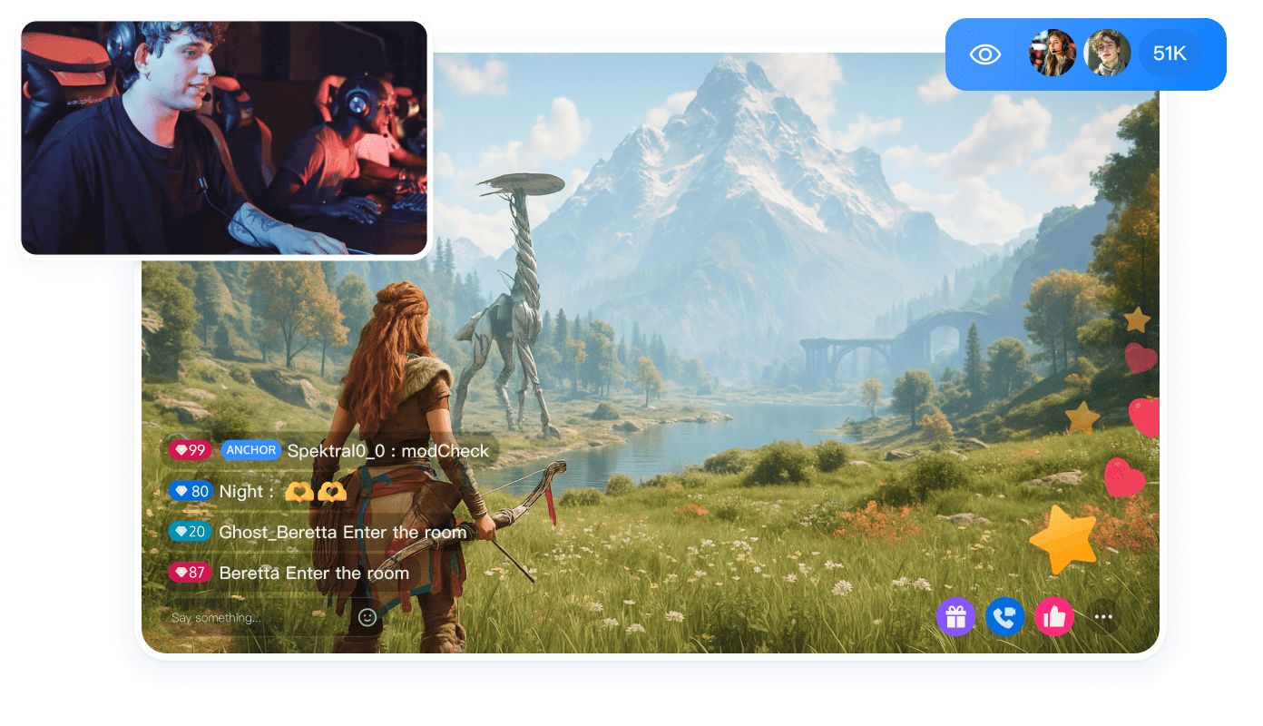1263x726 pixels.
Task: Click the 51K viewer count badge
Action: point(1170,54)
